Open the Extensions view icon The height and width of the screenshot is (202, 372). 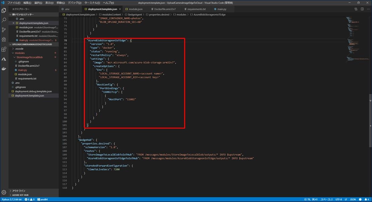click(4, 49)
